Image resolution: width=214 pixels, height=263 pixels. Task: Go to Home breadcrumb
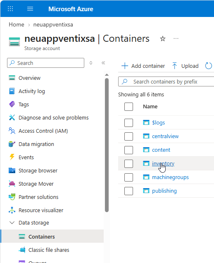click(x=17, y=25)
